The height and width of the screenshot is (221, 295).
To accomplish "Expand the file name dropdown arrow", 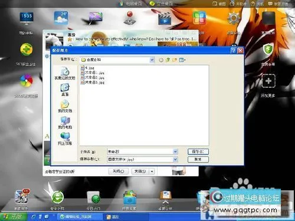I will click(175, 151).
